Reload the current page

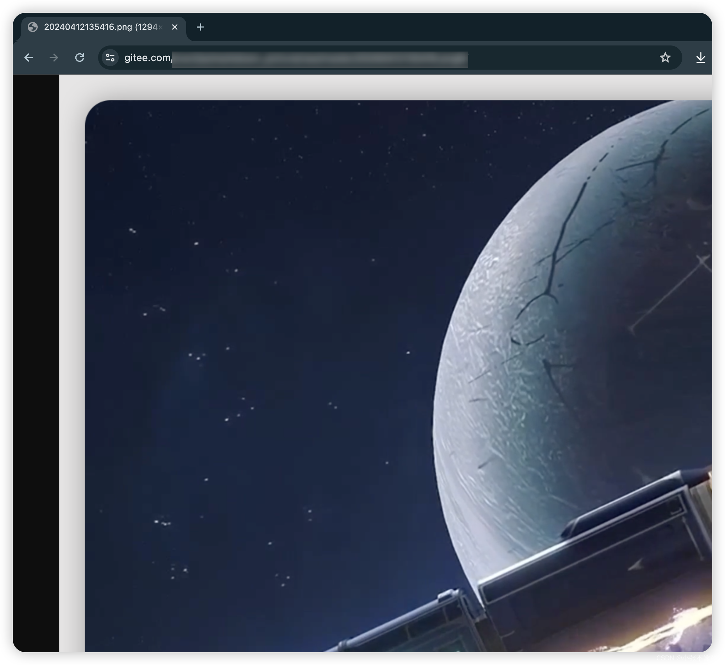coord(80,58)
